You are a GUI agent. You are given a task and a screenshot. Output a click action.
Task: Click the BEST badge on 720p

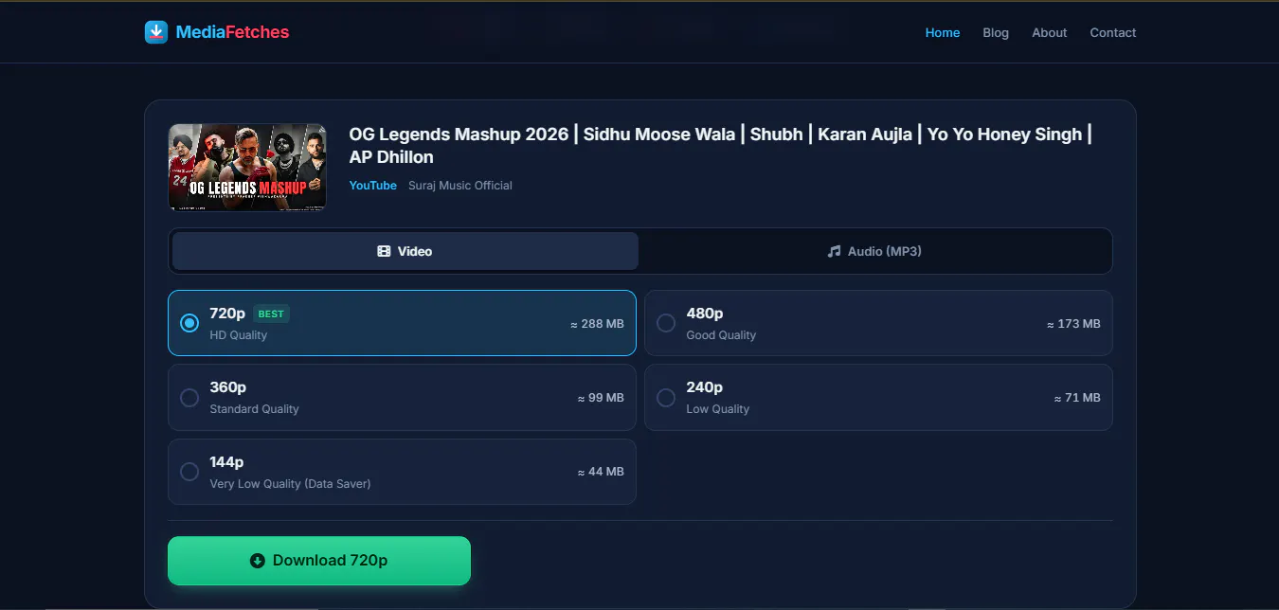(x=271, y=314)
